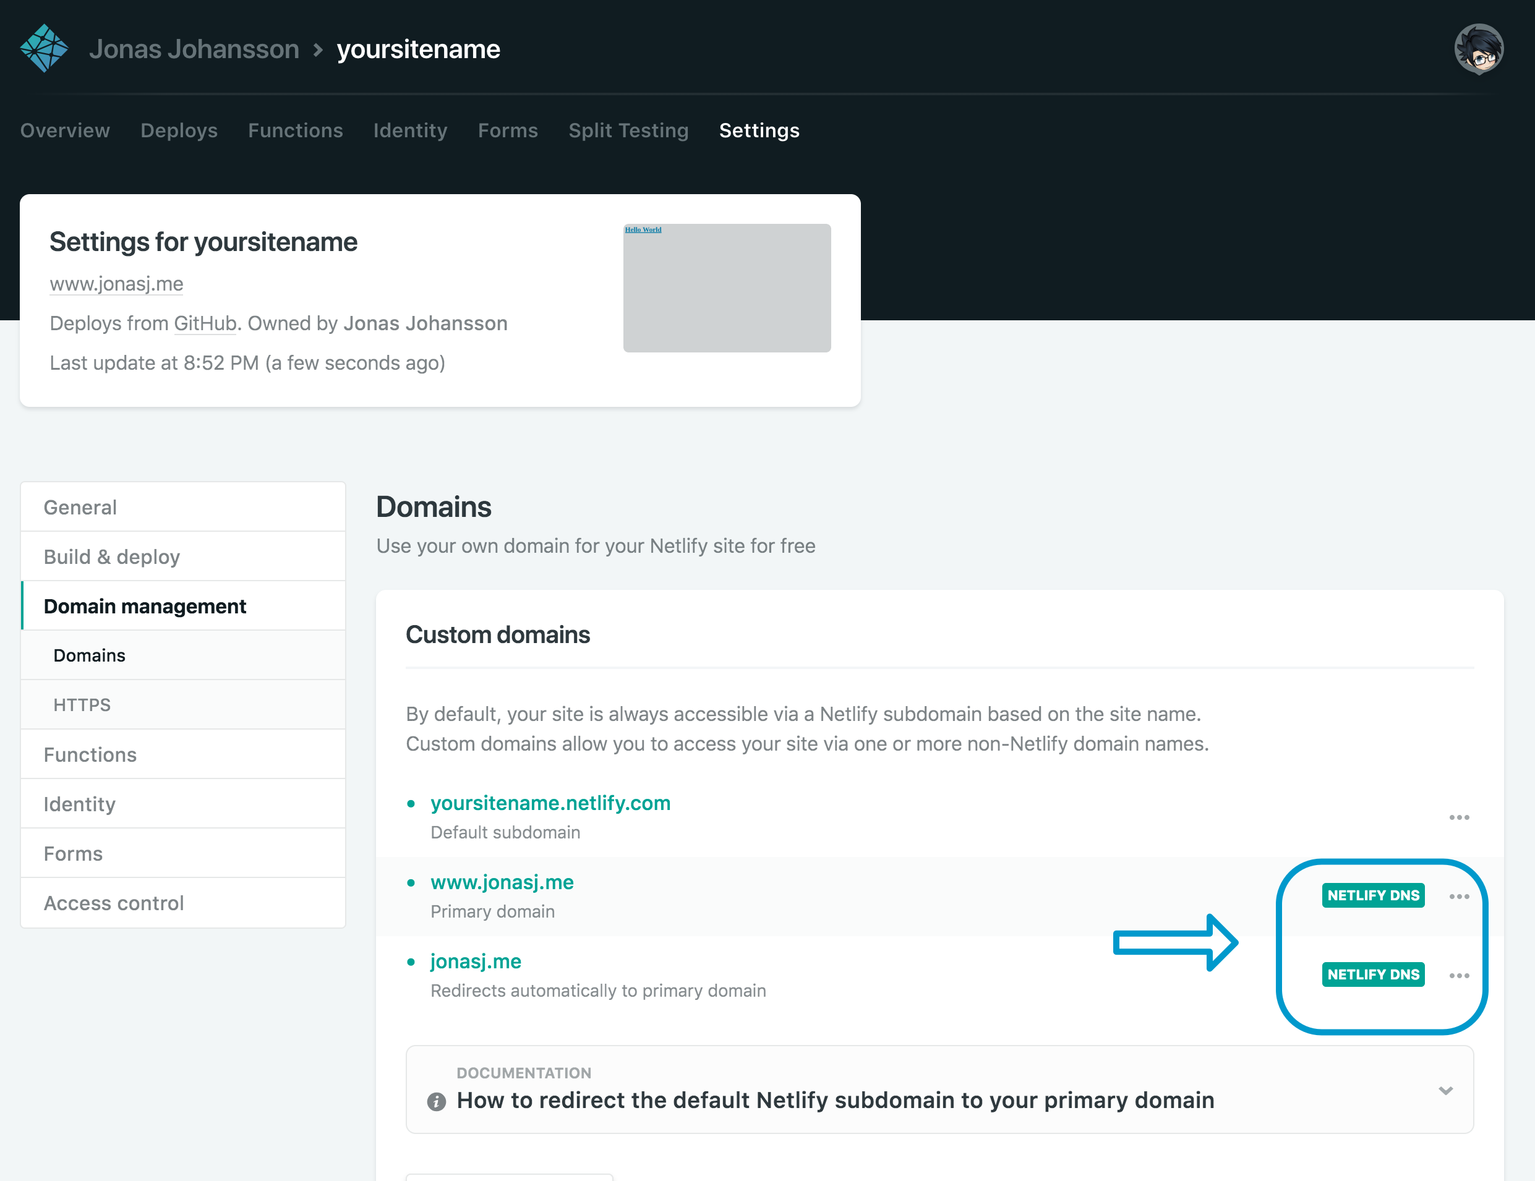The width and height of the screenshot is (1535, 1181).
Task: Select Domain management in sidebar
Action: [184, 607]
